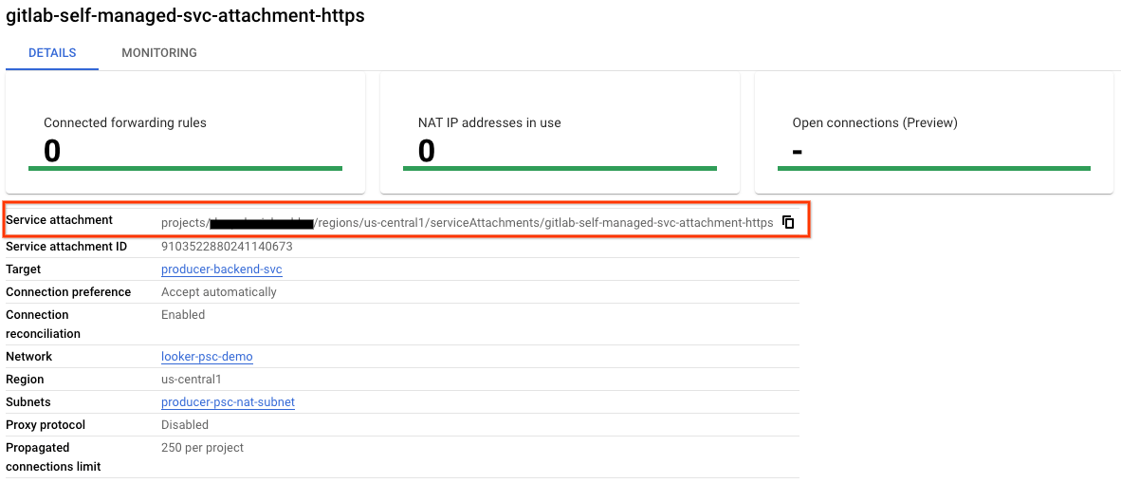This screenshot has height=483, width=1121.
Task: Click the '250 per project' limit value
Action: pos(202,448)
